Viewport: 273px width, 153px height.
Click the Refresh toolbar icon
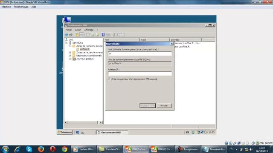coord(93,35)
